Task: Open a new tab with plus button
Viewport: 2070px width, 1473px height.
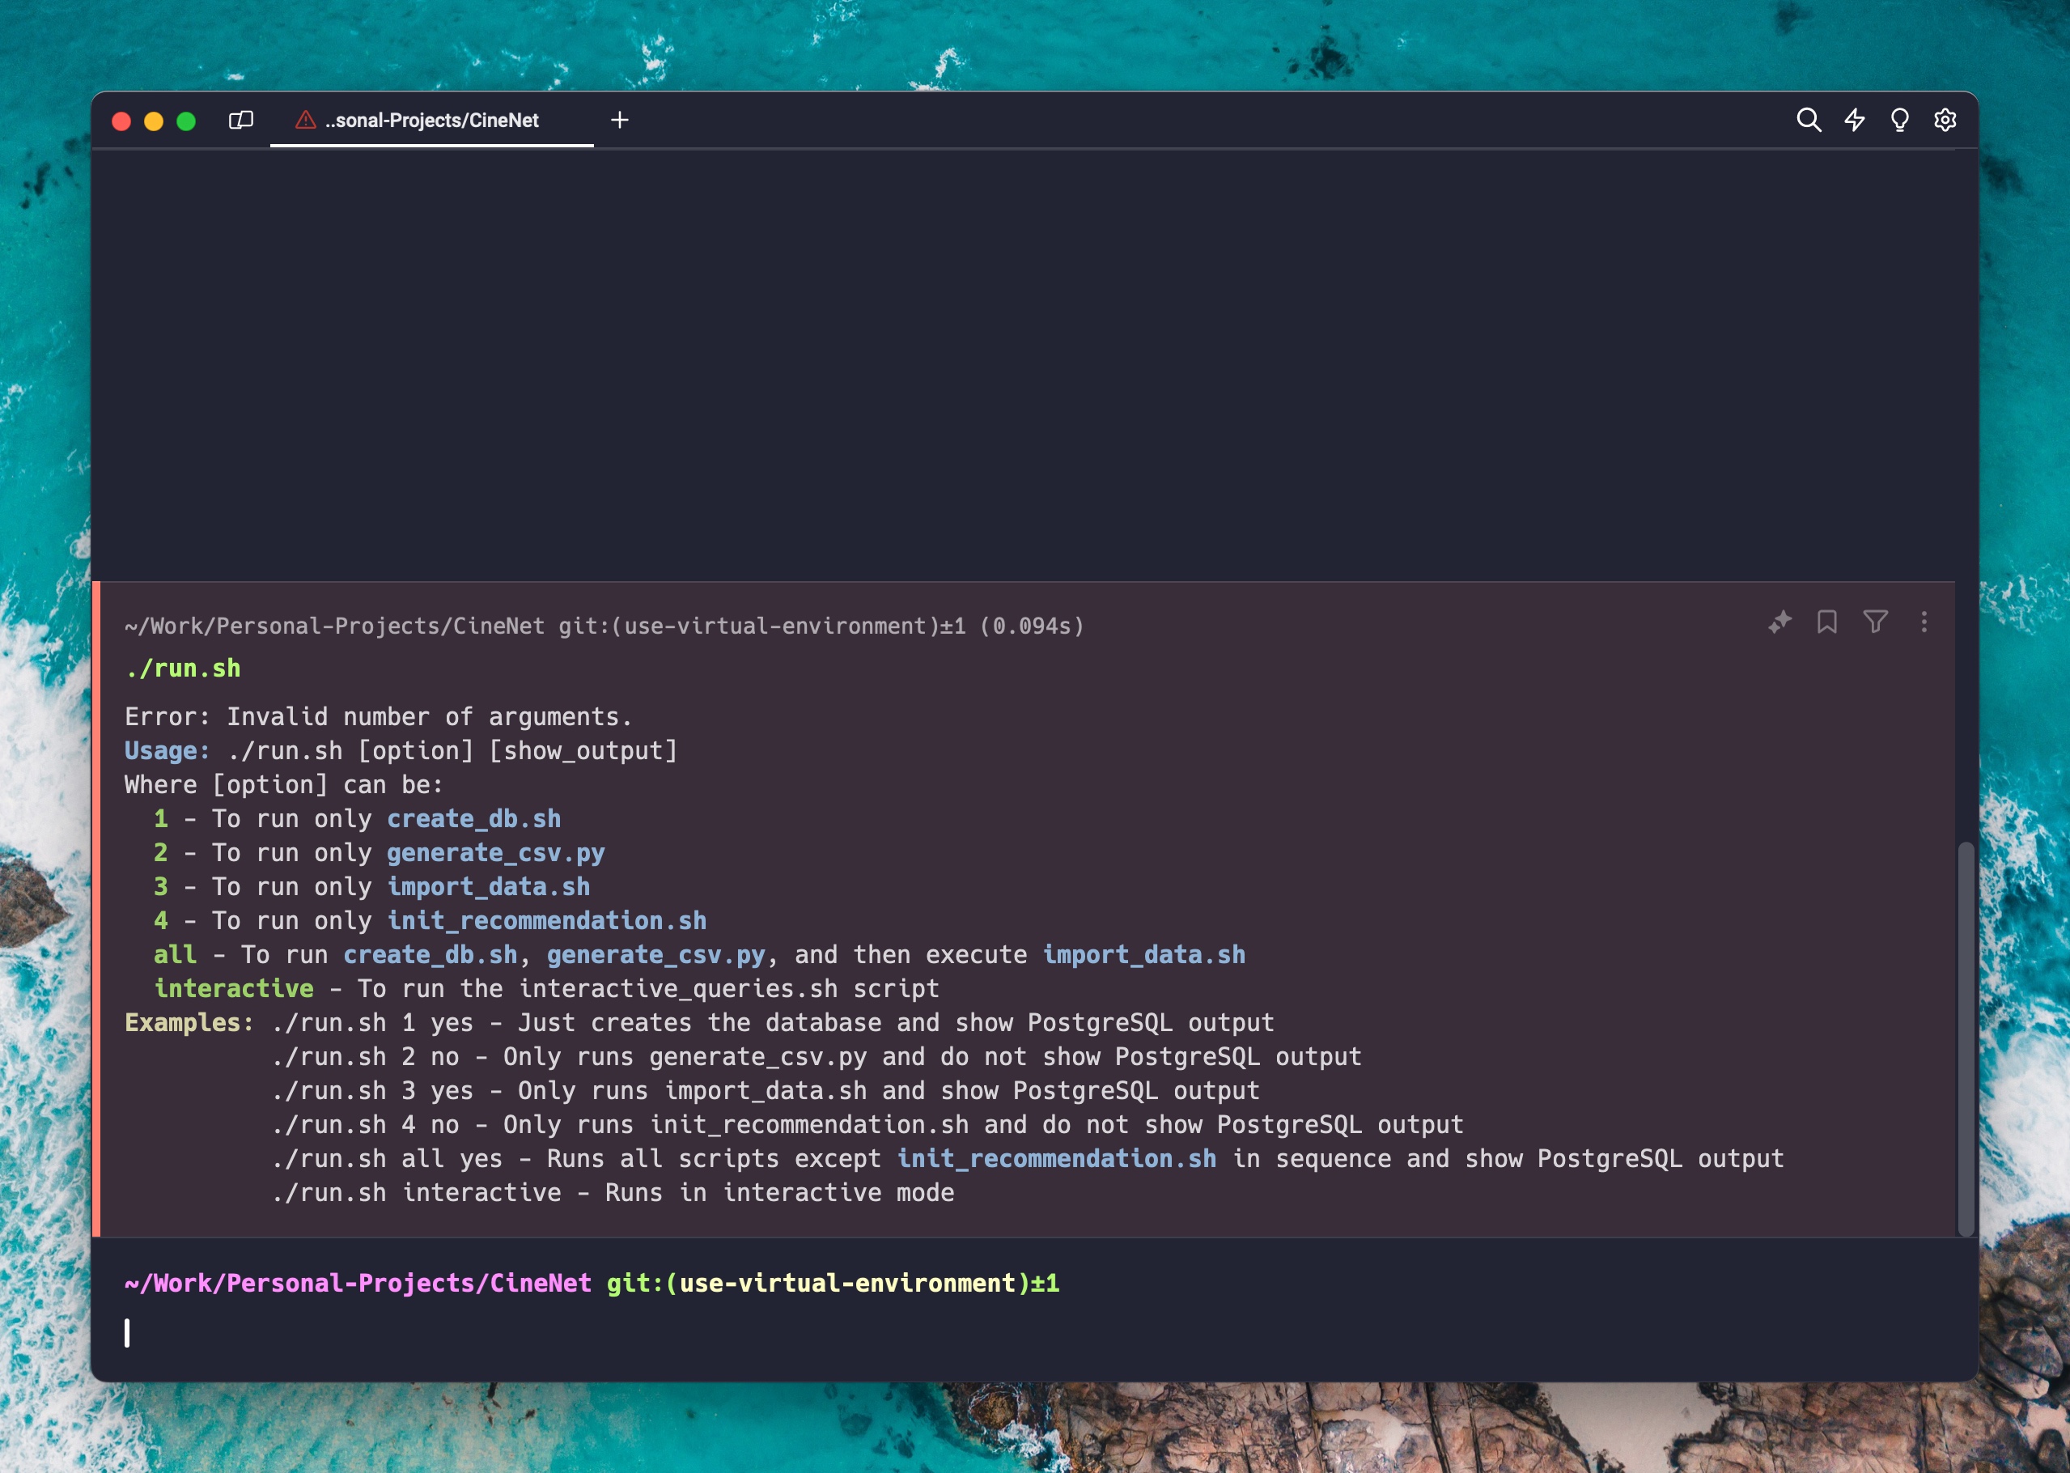Action: pos(619,121)
